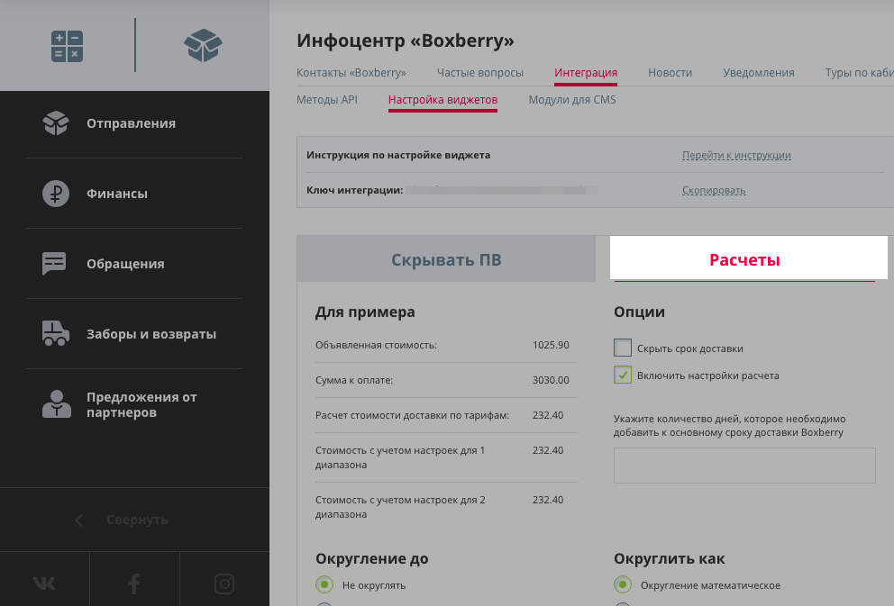The height and width of the screenshot is (606, 894).
Task: Click Инструкция по настройке виджета text
Action: pyautogui.click(x=398, y=155)
